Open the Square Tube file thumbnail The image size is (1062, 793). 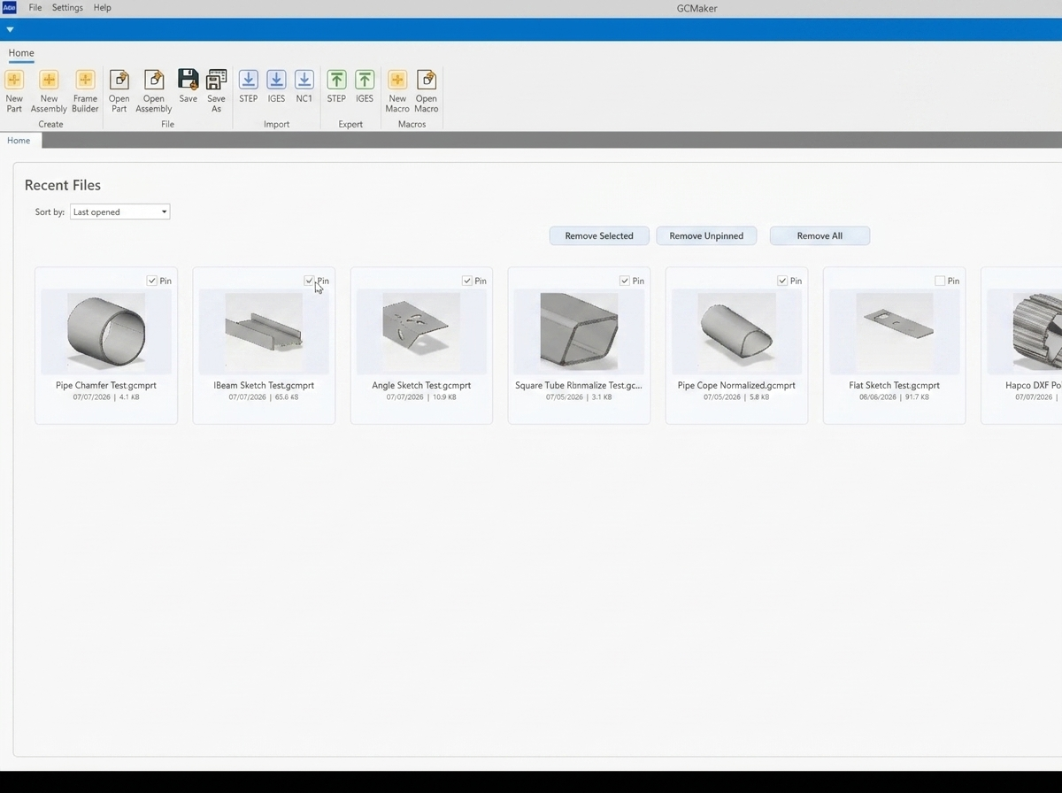point(579,332)
